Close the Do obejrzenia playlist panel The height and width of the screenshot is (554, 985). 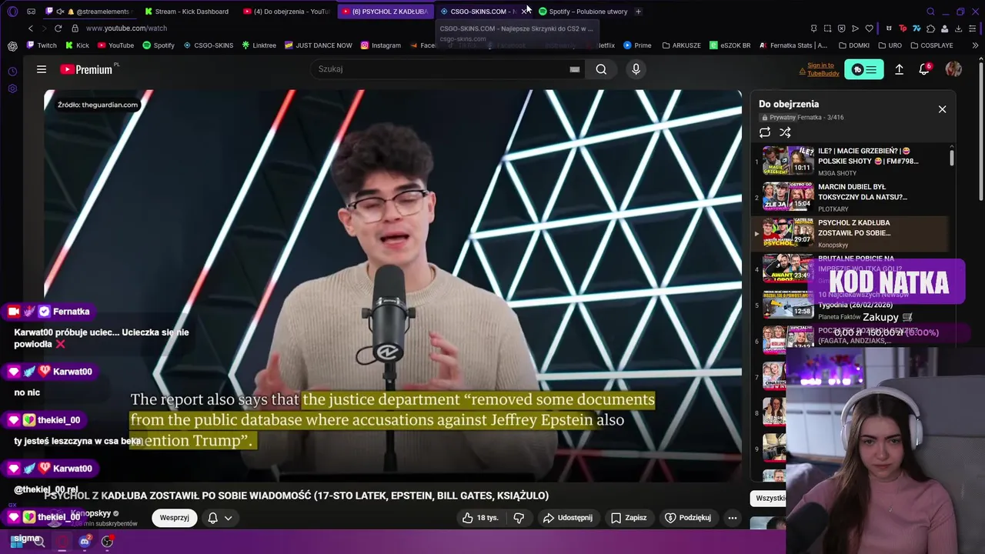pos(942,109)
